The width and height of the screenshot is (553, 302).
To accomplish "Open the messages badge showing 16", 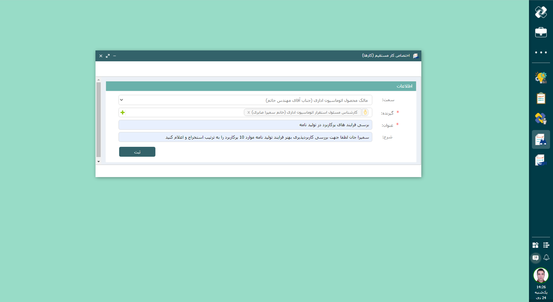I will [535, 257].
